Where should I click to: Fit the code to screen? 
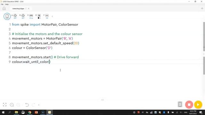click(4, 105)
